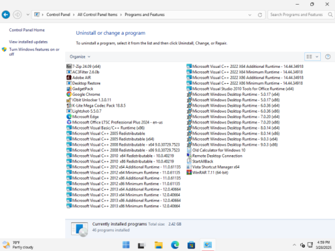Viewport: 335px width, 251px height.
Task: Select Old Calculator for Windows 10 entry
Action: pos(216,150)
